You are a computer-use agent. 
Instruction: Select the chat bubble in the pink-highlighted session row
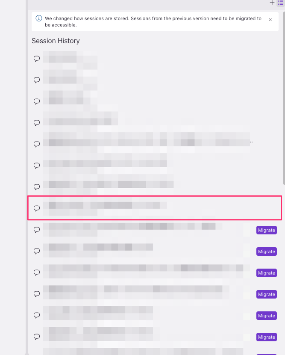tap(37, 208)
